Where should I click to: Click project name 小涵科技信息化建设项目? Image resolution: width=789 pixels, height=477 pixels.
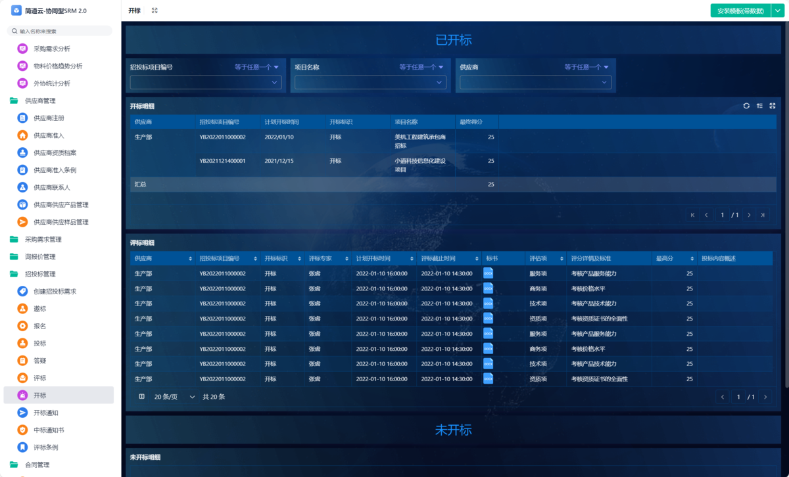click(420, 165)
